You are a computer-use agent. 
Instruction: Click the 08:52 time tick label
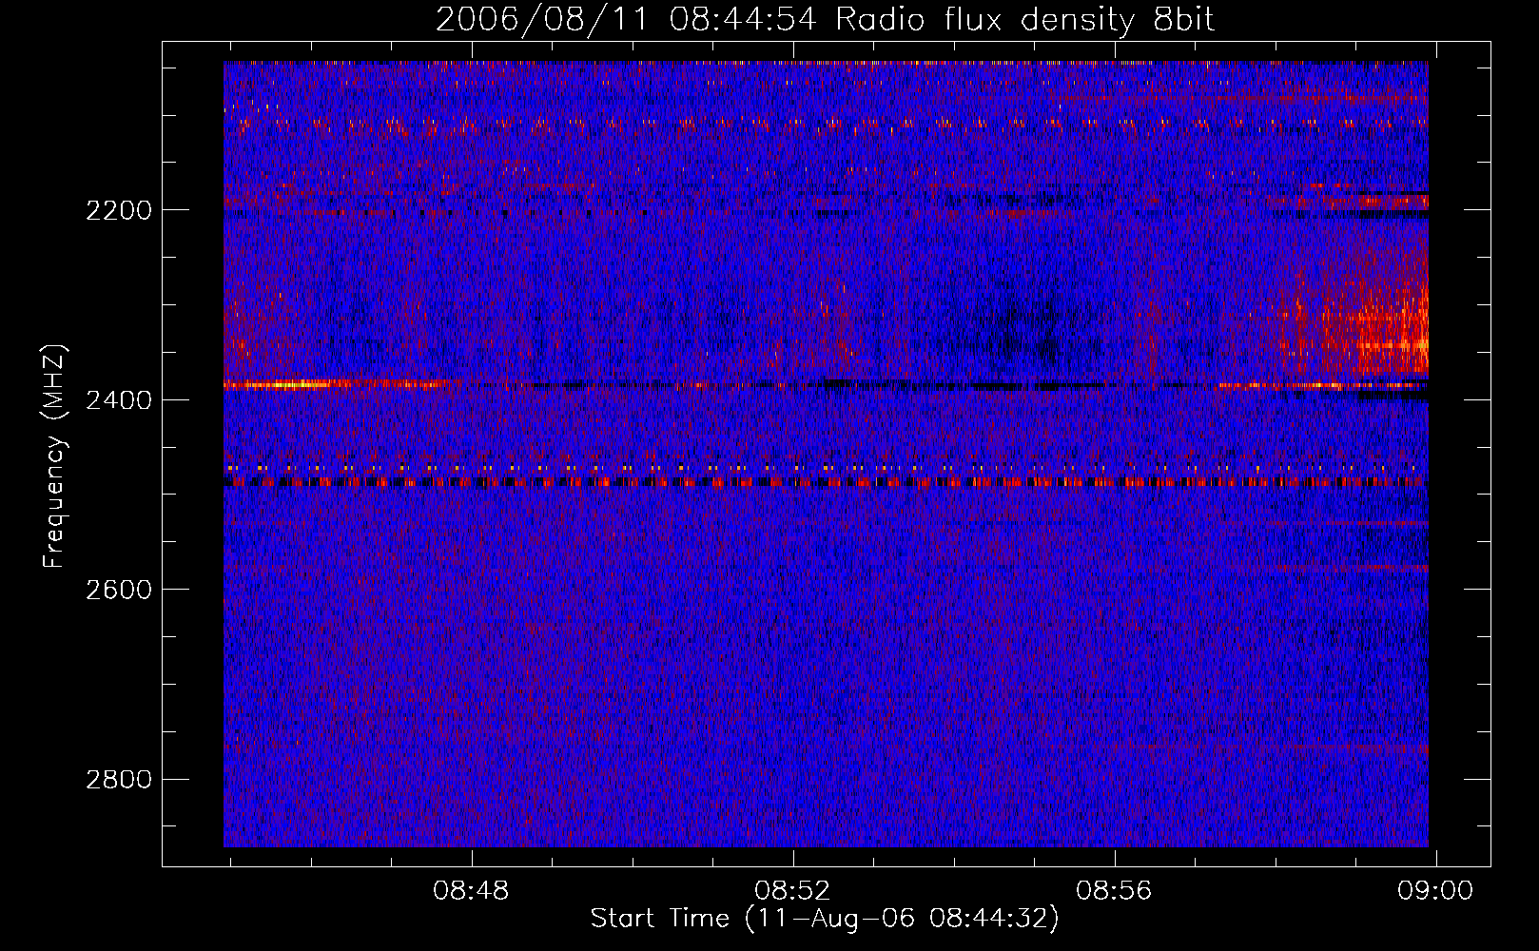click(x=792, y=891)
